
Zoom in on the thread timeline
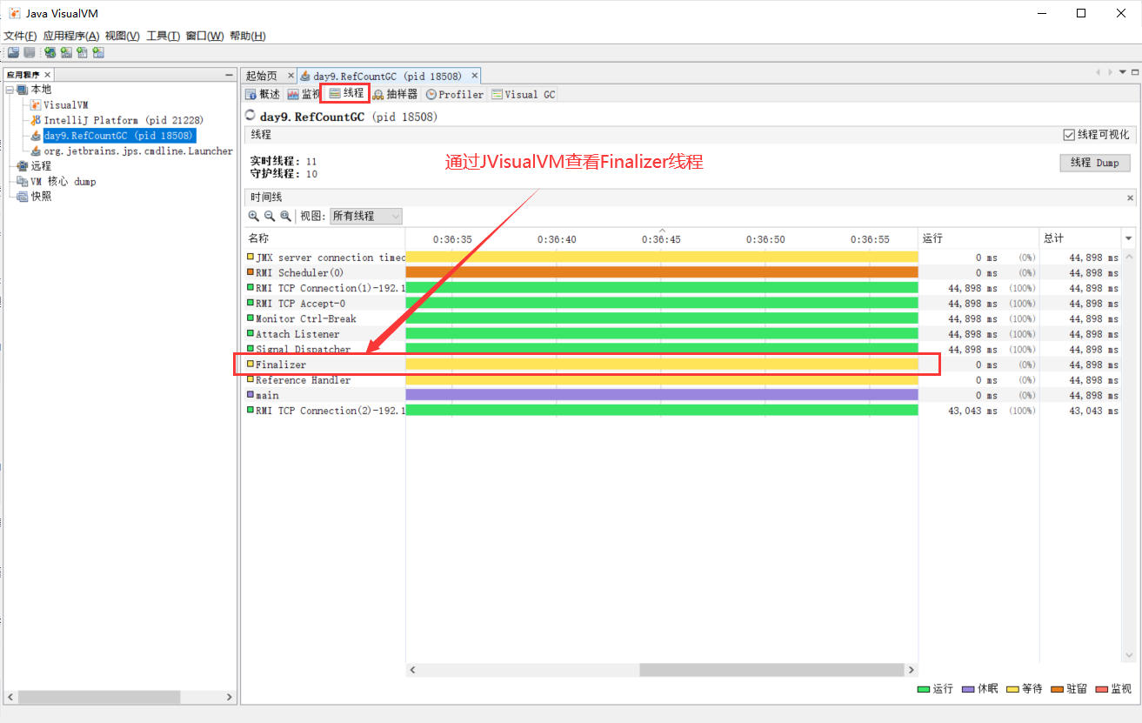[x=254, y=216]
